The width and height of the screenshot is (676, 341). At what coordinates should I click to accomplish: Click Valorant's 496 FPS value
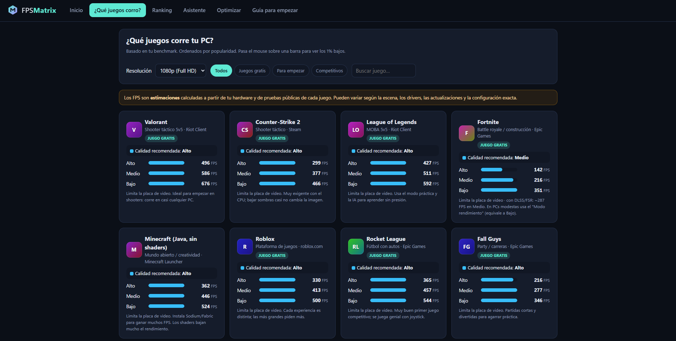(x=209, y=163)
